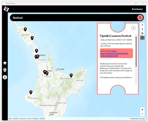Close the event ticket card
Image resolution: width=148 pixels, height=122 pixels.
[x=133, y=28]
